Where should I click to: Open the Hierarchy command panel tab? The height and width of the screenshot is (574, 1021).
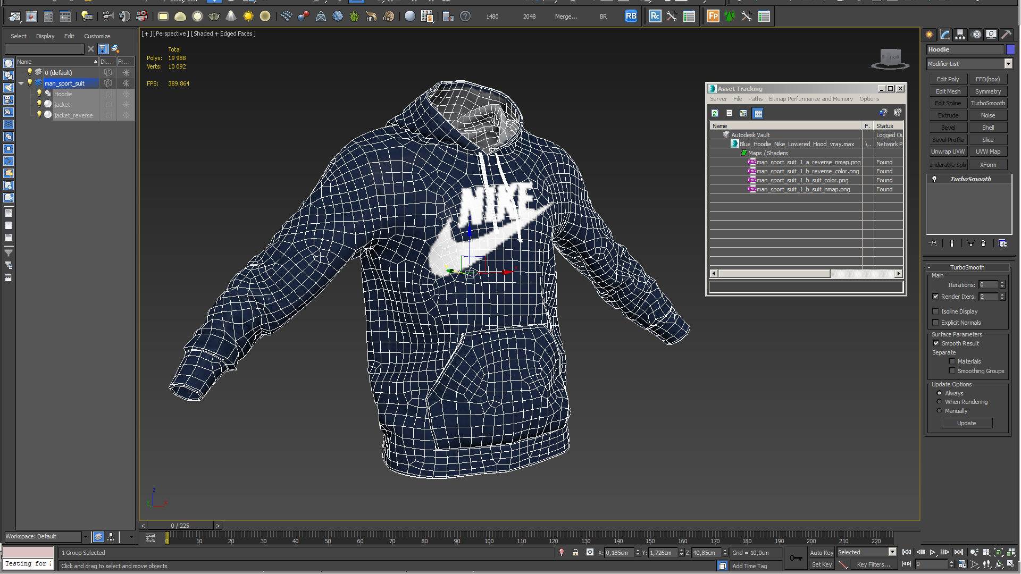960,35
